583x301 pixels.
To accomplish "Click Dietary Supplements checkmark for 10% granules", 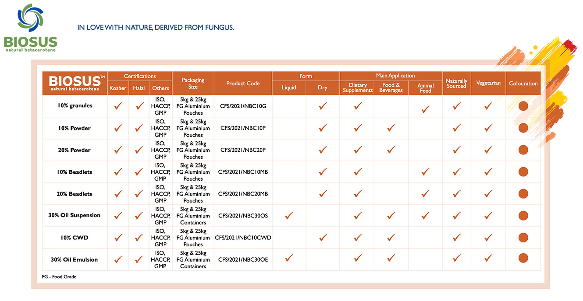I will [358, 106].
